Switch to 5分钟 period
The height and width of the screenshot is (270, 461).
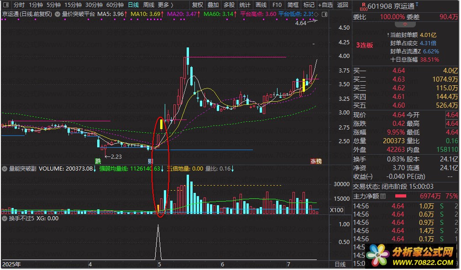click(x=53, y=5)
